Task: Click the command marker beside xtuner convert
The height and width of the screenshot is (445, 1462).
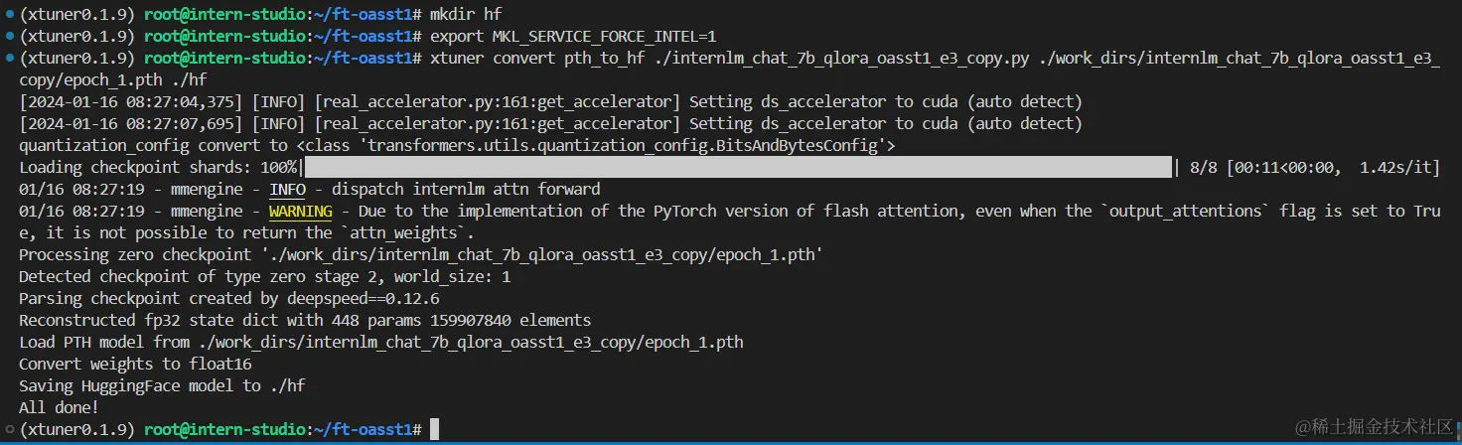Action: 8,59
